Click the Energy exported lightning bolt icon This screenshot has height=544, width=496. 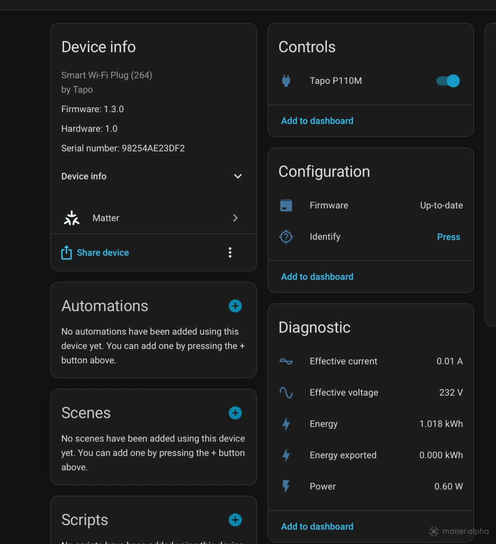(286, 455)
